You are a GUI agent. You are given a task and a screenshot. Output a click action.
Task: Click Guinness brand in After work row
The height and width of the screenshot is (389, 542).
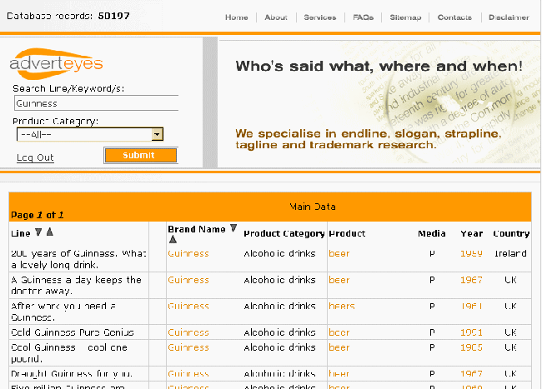click(188, 307)
